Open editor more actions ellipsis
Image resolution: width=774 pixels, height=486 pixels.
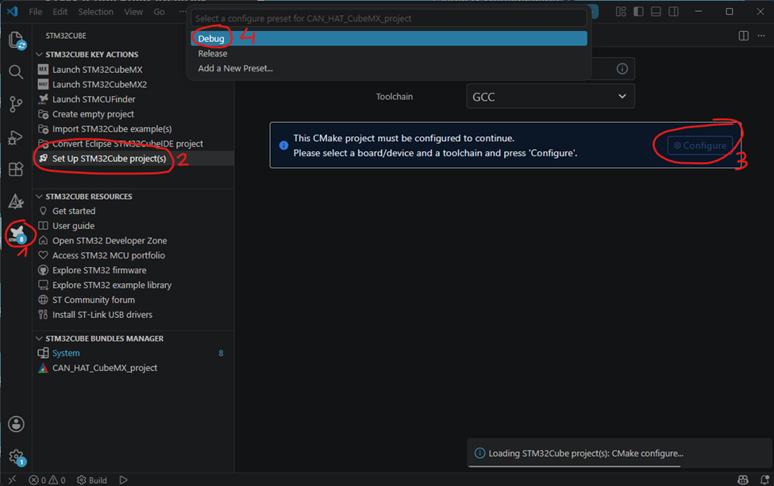761,36
